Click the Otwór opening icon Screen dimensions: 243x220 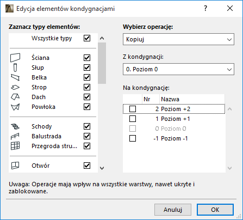tap(15, 166)
